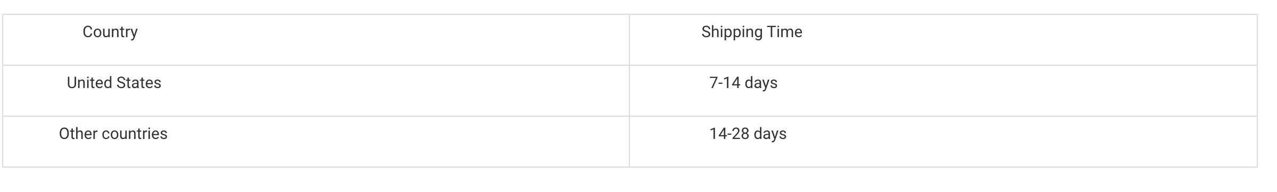Click the word "Time" in the header

tap(785, 32)
